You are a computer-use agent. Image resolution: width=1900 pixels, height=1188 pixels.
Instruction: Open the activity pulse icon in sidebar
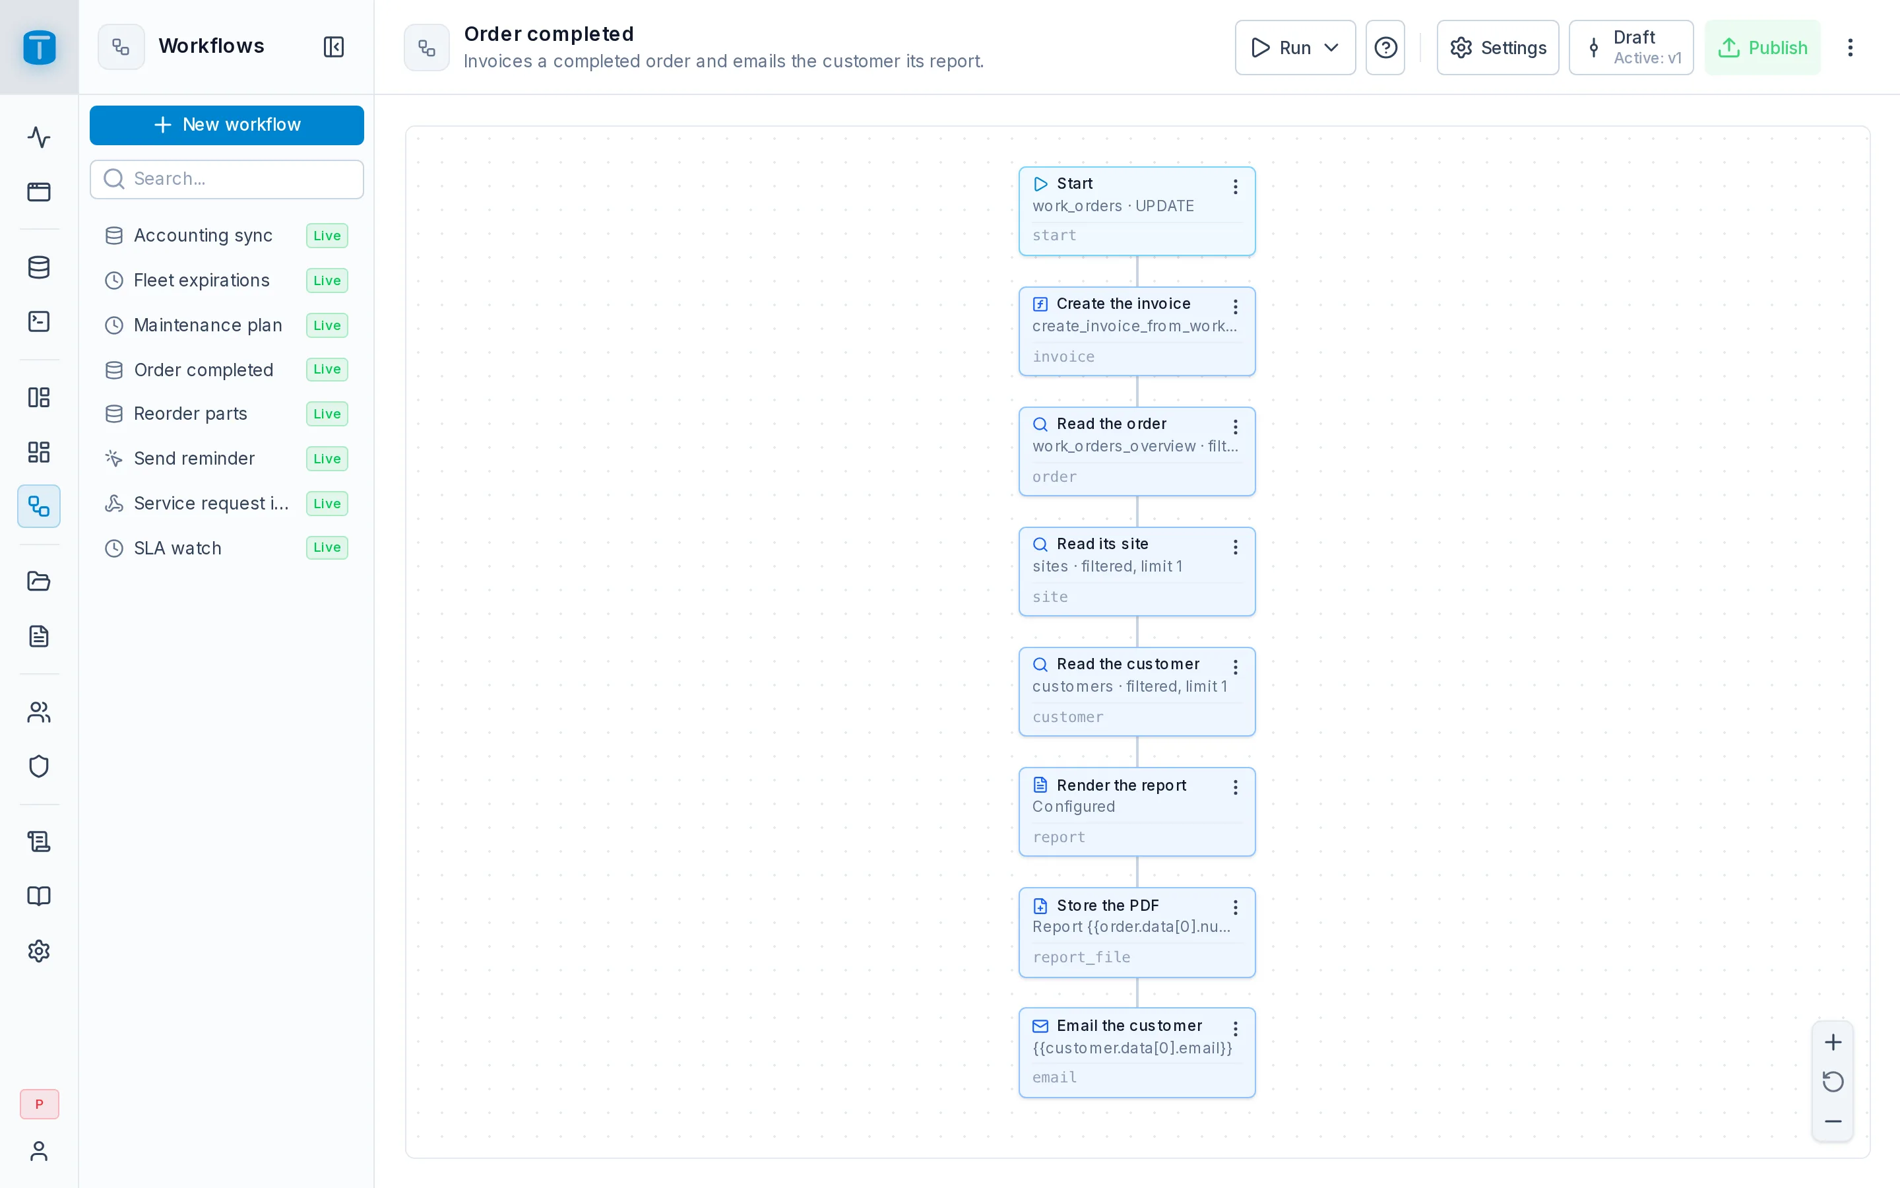click(x=38, y=137)
